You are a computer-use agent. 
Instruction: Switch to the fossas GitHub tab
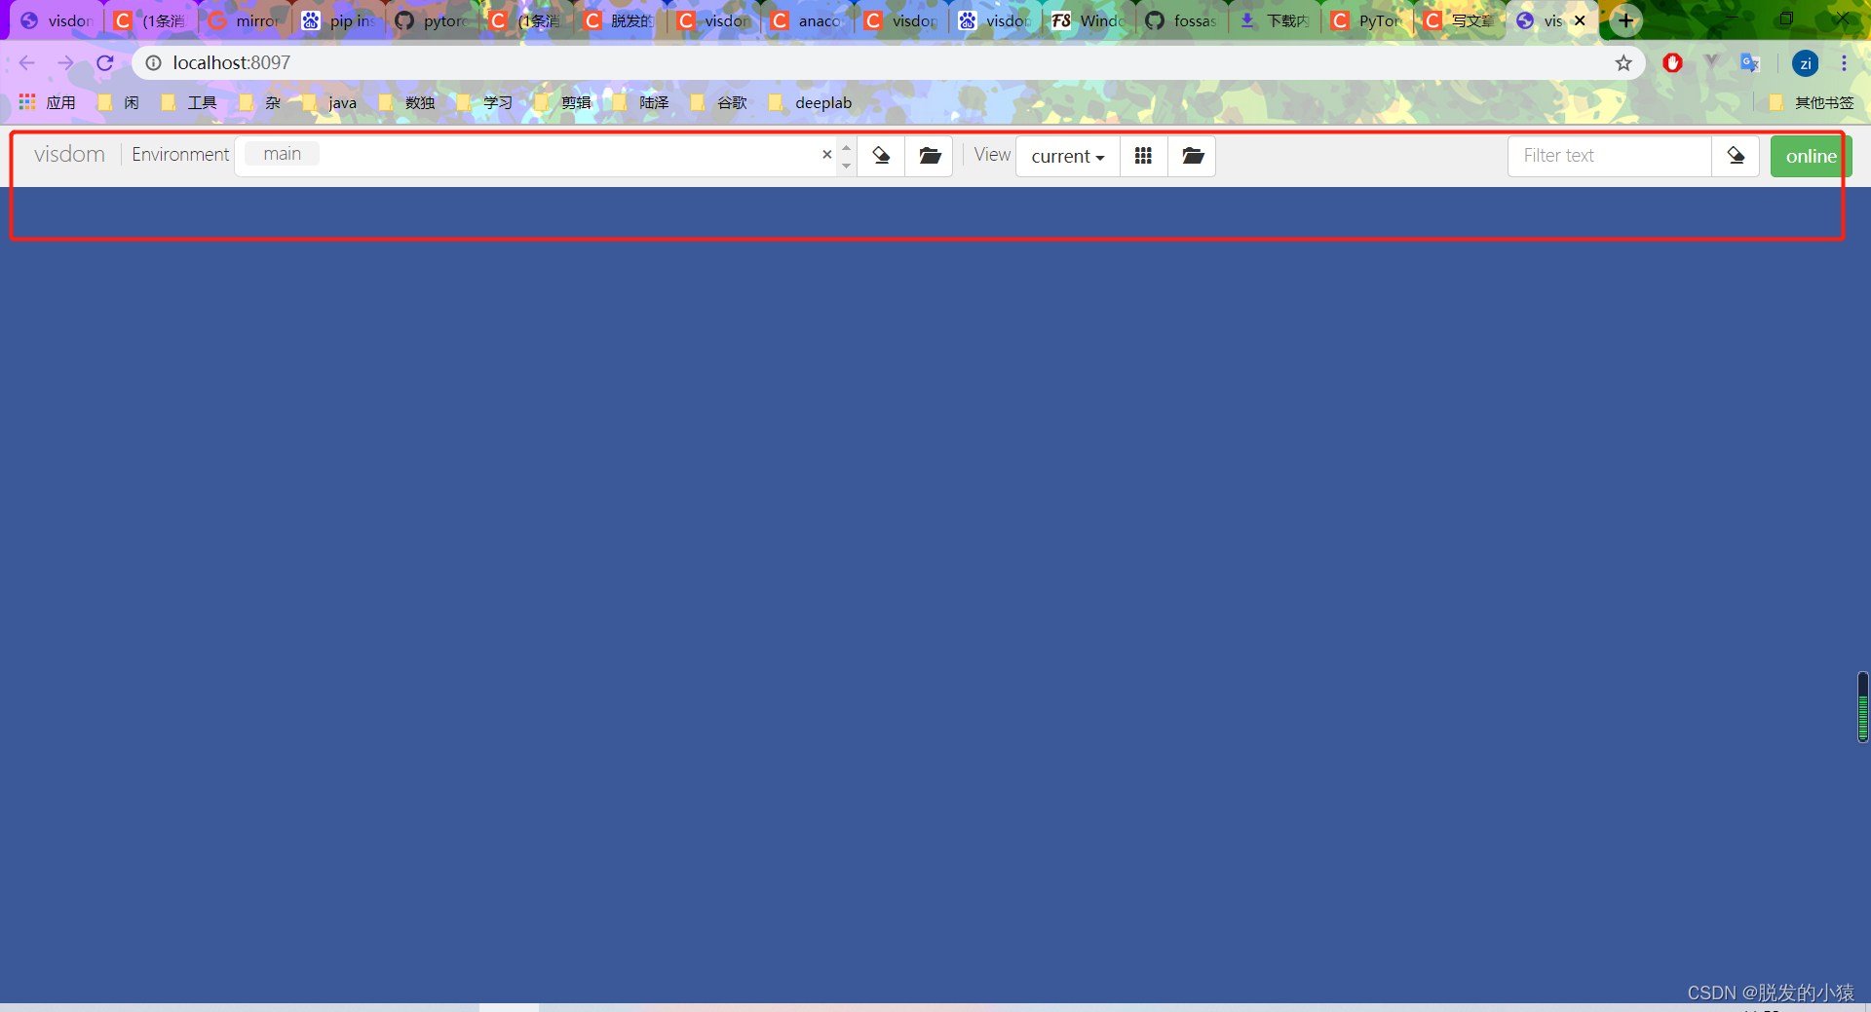coord(1182,20)
